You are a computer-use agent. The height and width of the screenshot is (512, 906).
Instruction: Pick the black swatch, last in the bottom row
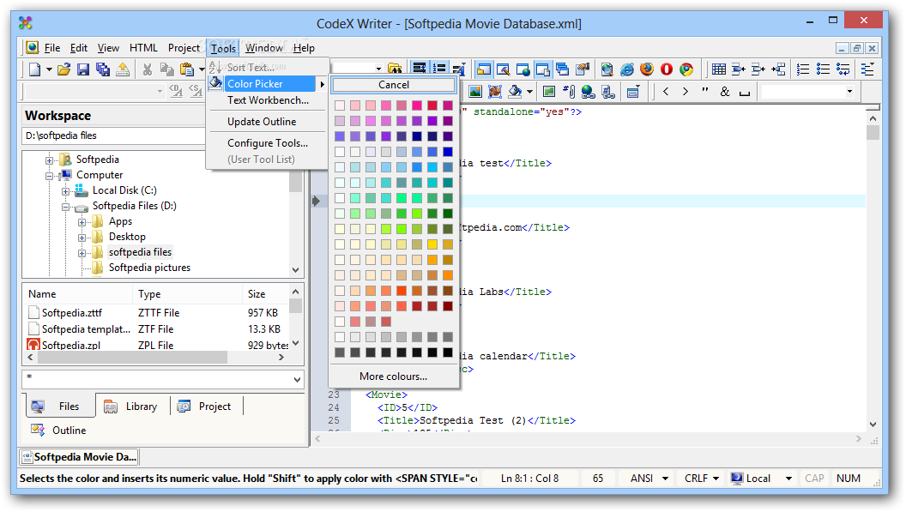click(448, 352)
